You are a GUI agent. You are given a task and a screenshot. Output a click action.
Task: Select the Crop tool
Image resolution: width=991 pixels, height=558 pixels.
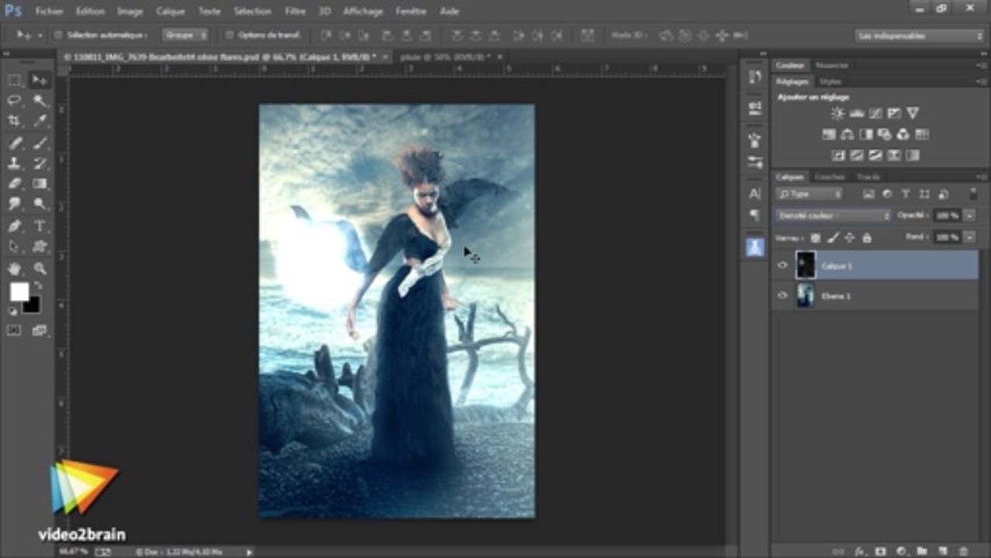[x=15, y=121]
